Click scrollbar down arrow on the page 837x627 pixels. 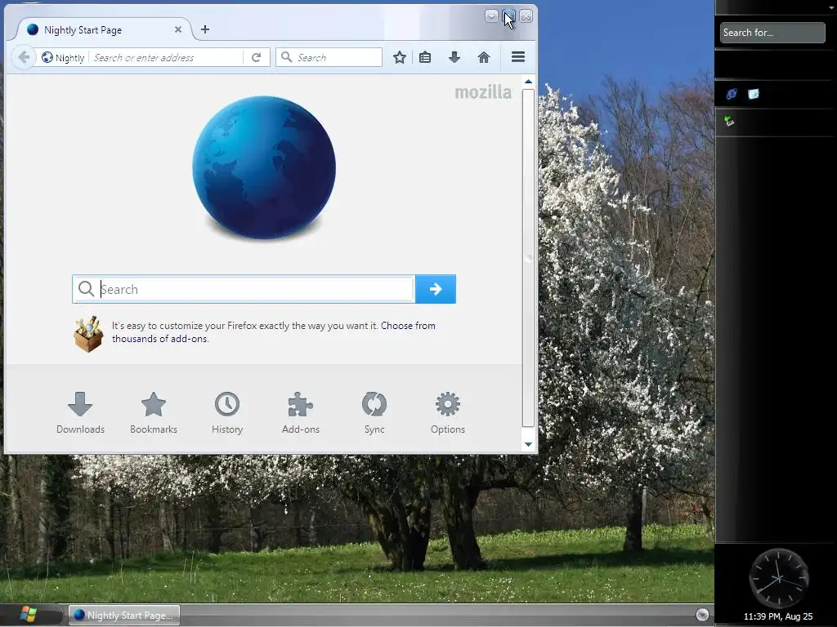pos(528,444)
